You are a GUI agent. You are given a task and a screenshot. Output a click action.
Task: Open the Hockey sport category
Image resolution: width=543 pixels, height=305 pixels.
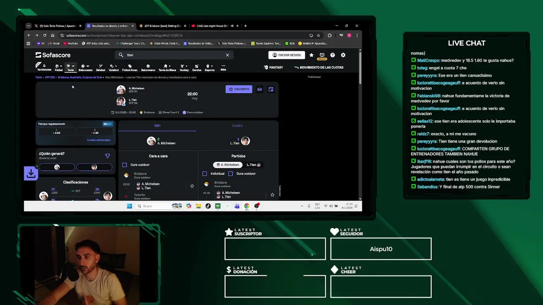(184, 68)
